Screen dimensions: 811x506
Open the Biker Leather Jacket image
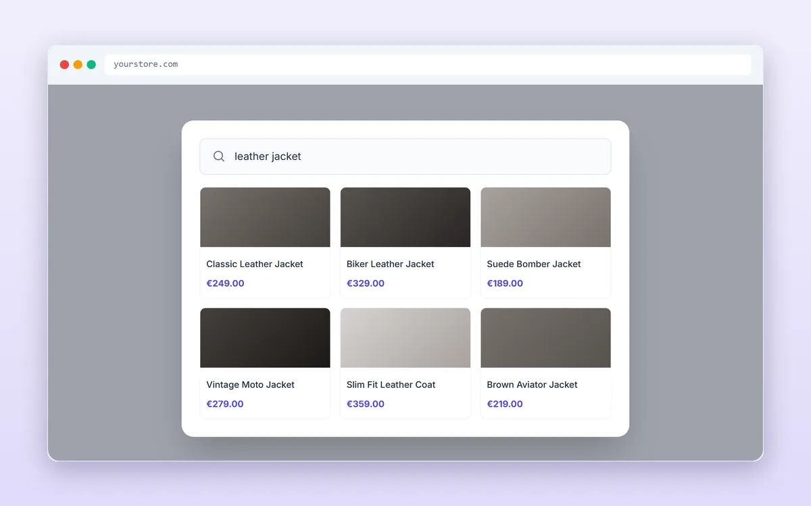coord(405,217)
